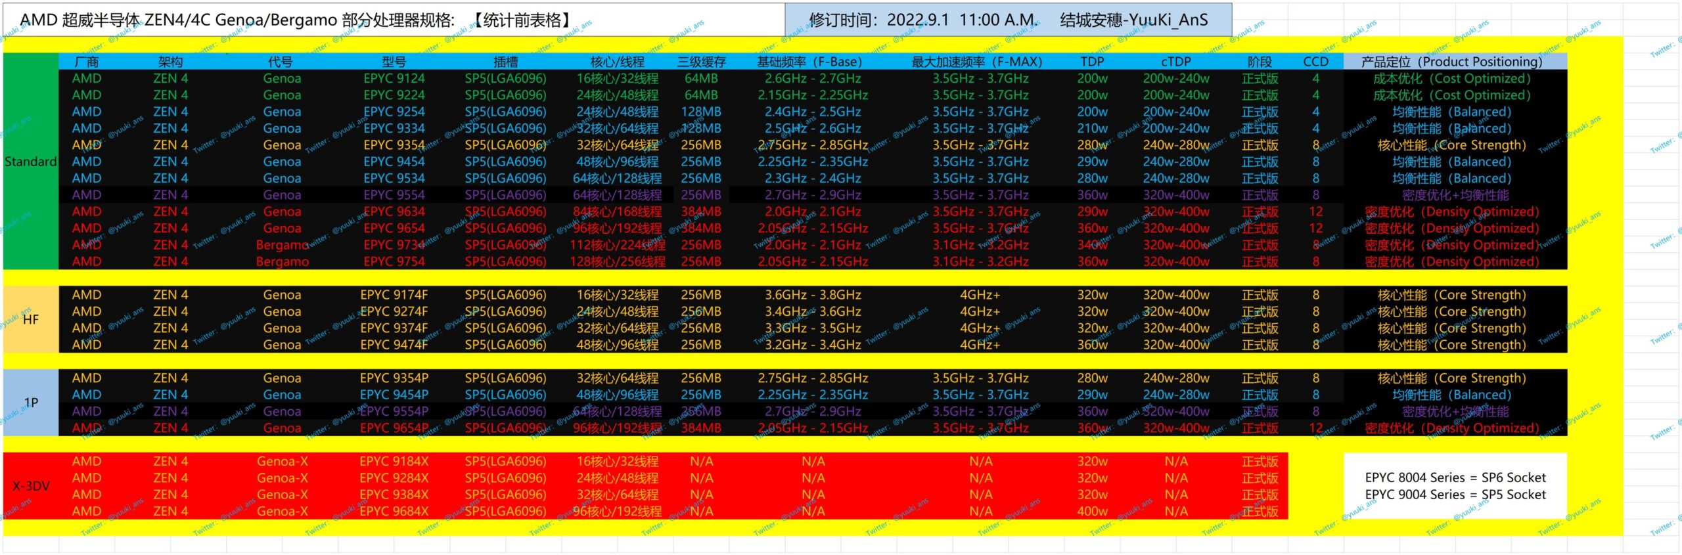
Task: Click the '2.3GHz - 2.4GHz' base frequency cell
Action: pyautogui.click(x=813, y=178)
